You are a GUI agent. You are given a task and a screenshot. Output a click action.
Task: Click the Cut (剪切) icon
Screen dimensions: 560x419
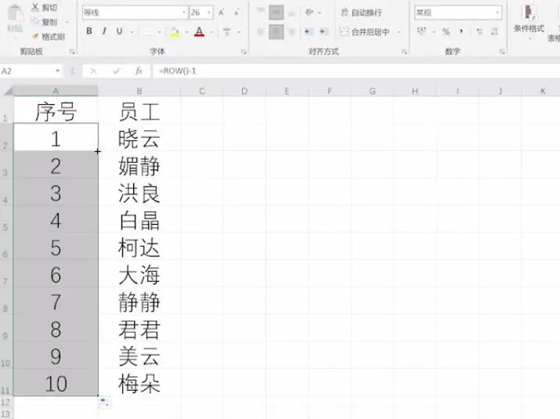click(36, 7)
